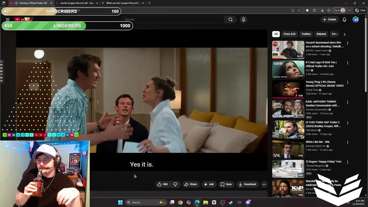Open options for White Like Me - SNL
368x207 pixels.
click(x=348, y=142)
